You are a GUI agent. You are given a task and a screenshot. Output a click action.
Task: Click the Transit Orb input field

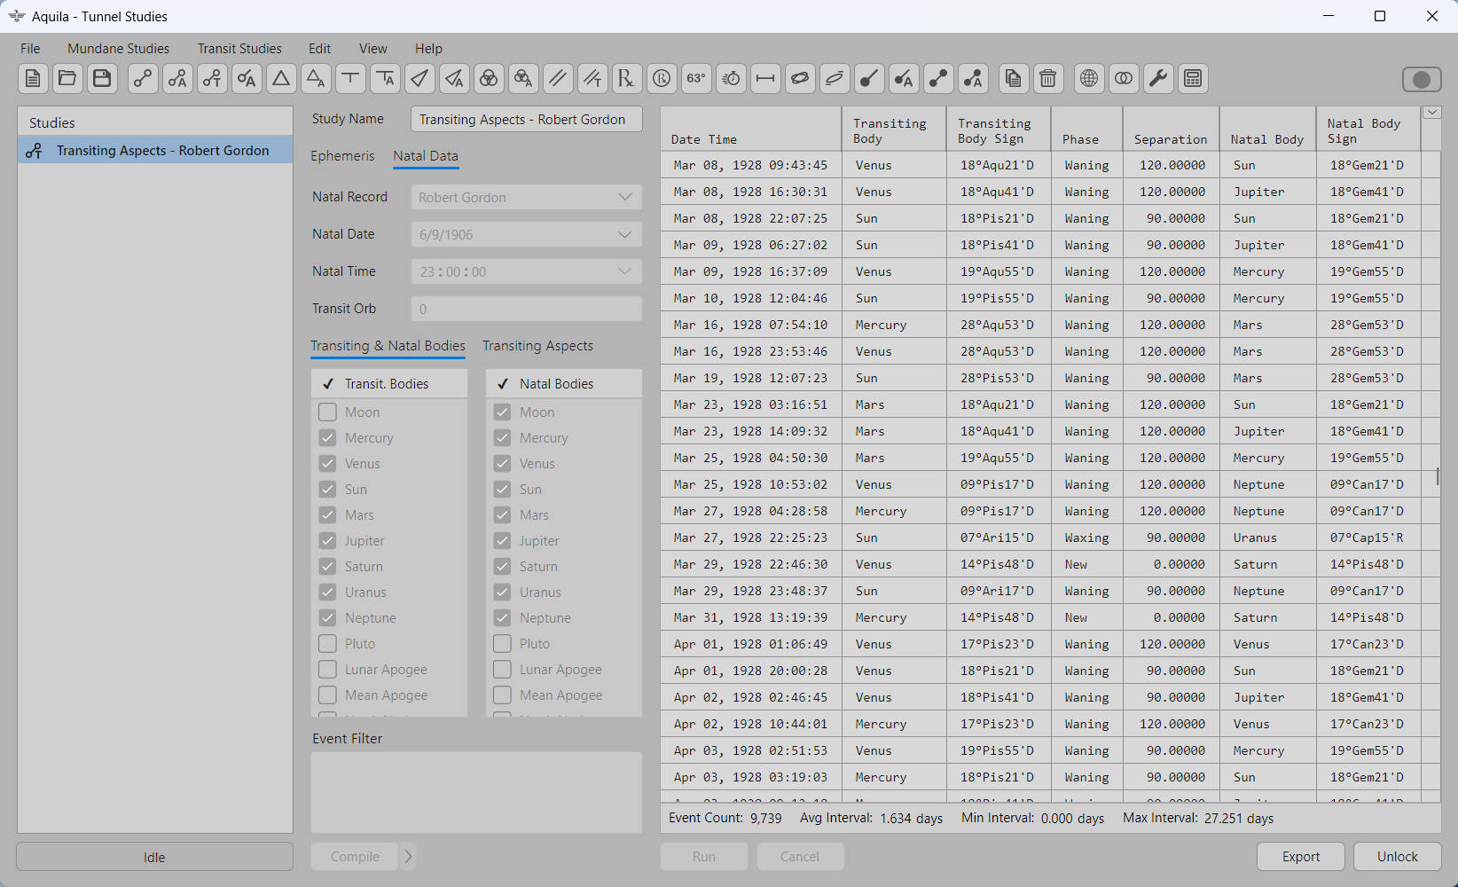point(527,309)
